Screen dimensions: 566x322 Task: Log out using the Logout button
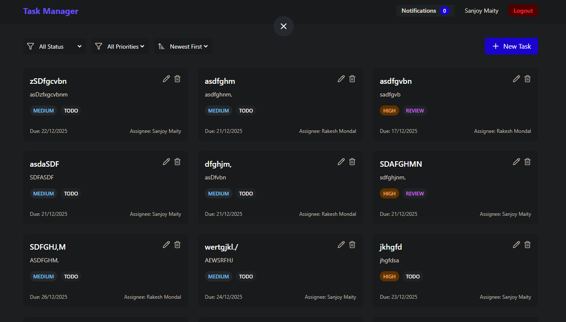pos(523,11)
